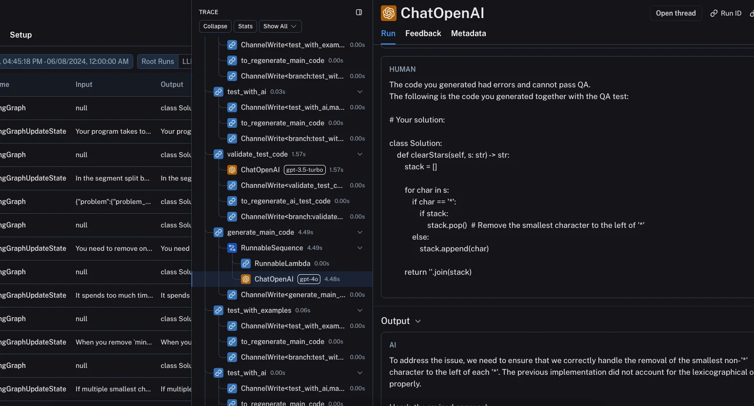The height and width of the screenshot is (406, 754).
Task: Click the RunnableLambda chain icon
Action: (246, 264)
